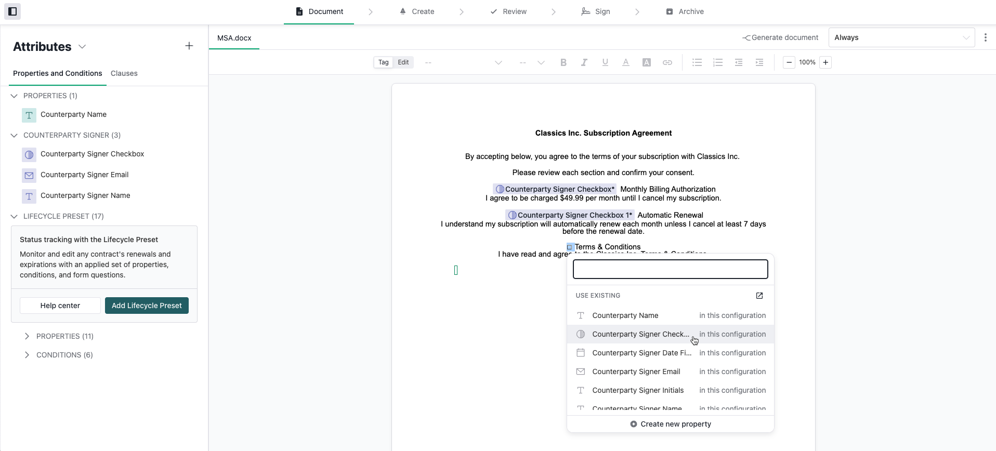Collapse the Counterparty Signer section
996x451 pixels.
[14, 135]
